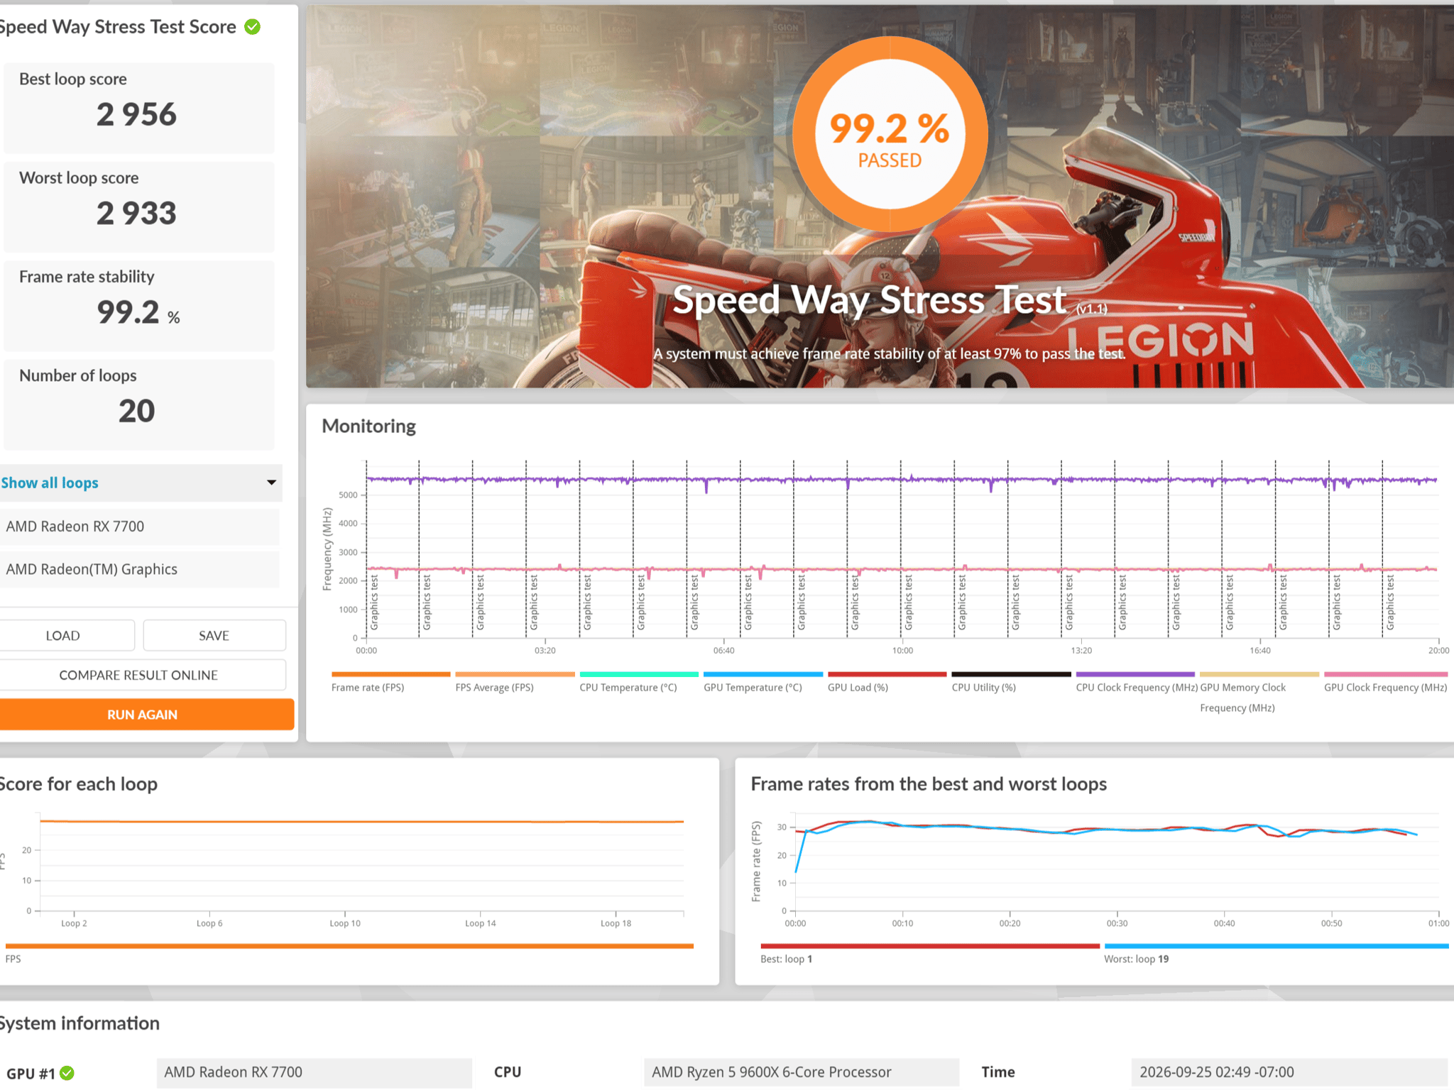This screenshot has height=1090, width=1454.
Task: Click the 00:30 time label on the frame rates chart
Action: click(1117, 923)
